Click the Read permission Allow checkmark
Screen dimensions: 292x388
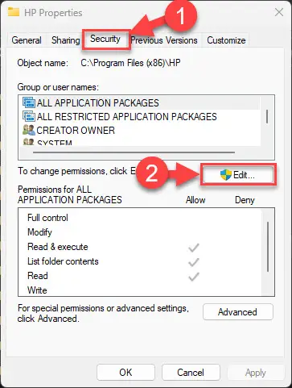(x=194, y=277)
